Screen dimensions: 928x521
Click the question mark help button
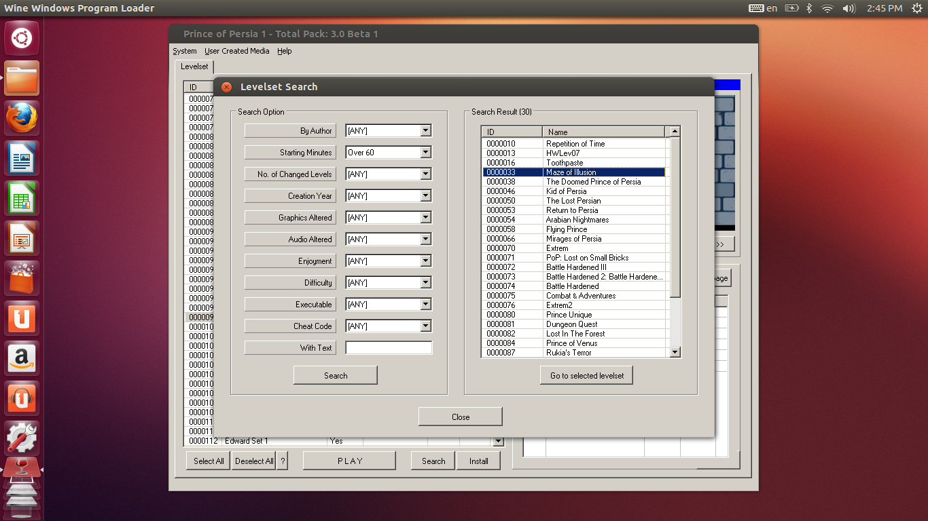pos(283,461)
